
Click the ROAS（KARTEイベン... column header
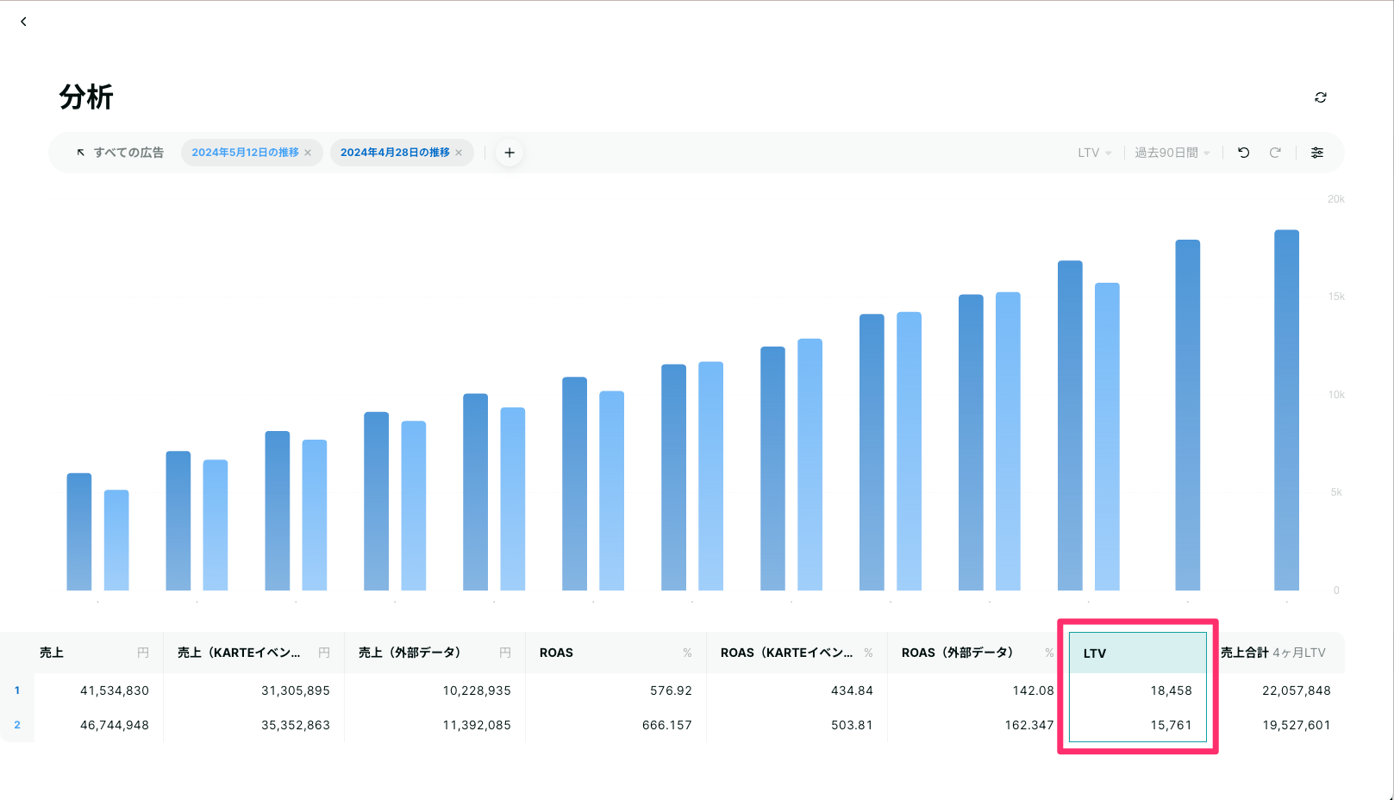pyautogui.click(x=797, y=653)
